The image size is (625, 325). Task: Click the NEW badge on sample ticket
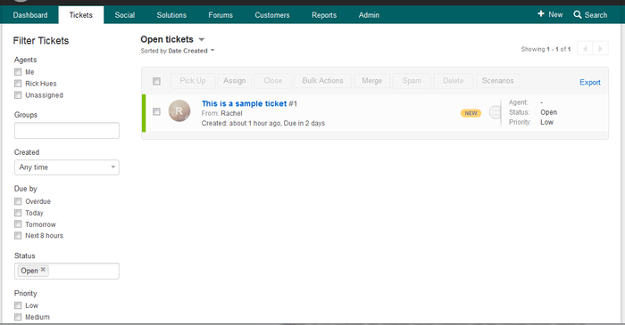(x=471, y=113)
